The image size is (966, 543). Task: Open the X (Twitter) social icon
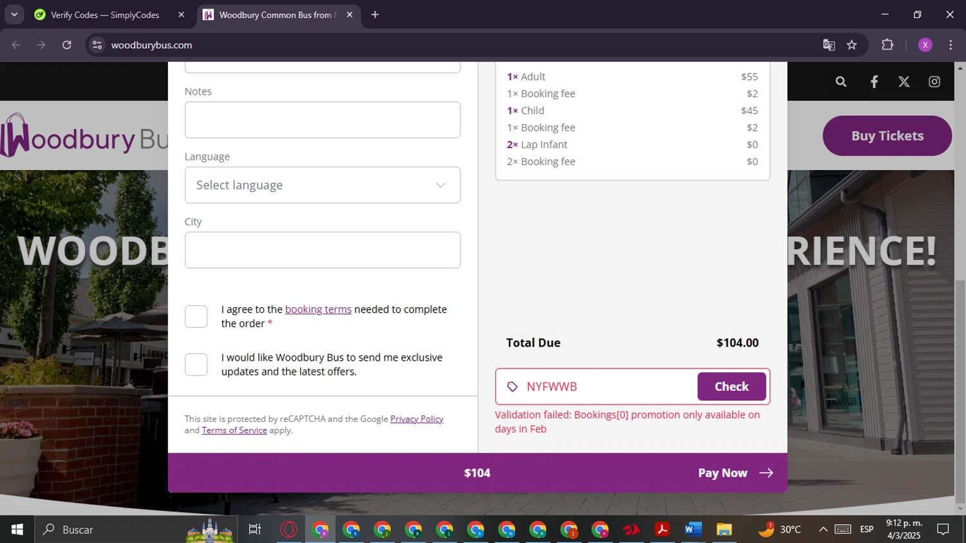[x=904, y=82]
